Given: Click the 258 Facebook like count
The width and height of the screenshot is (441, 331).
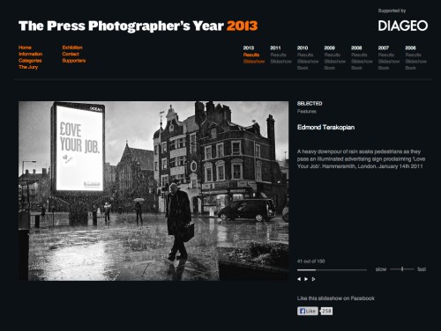Looking at the screenshot, I should coord(326,311).
